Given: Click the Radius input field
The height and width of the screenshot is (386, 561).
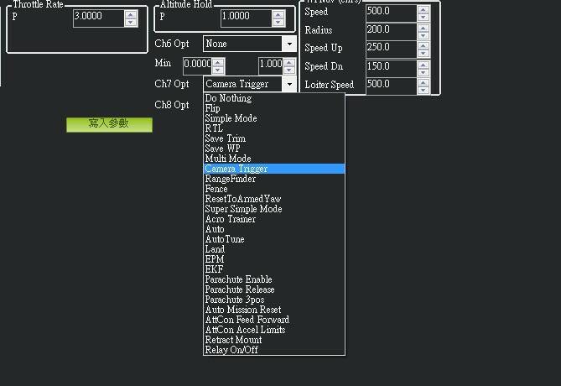Looking at the screenshot, I should click(x=390, y=30).
